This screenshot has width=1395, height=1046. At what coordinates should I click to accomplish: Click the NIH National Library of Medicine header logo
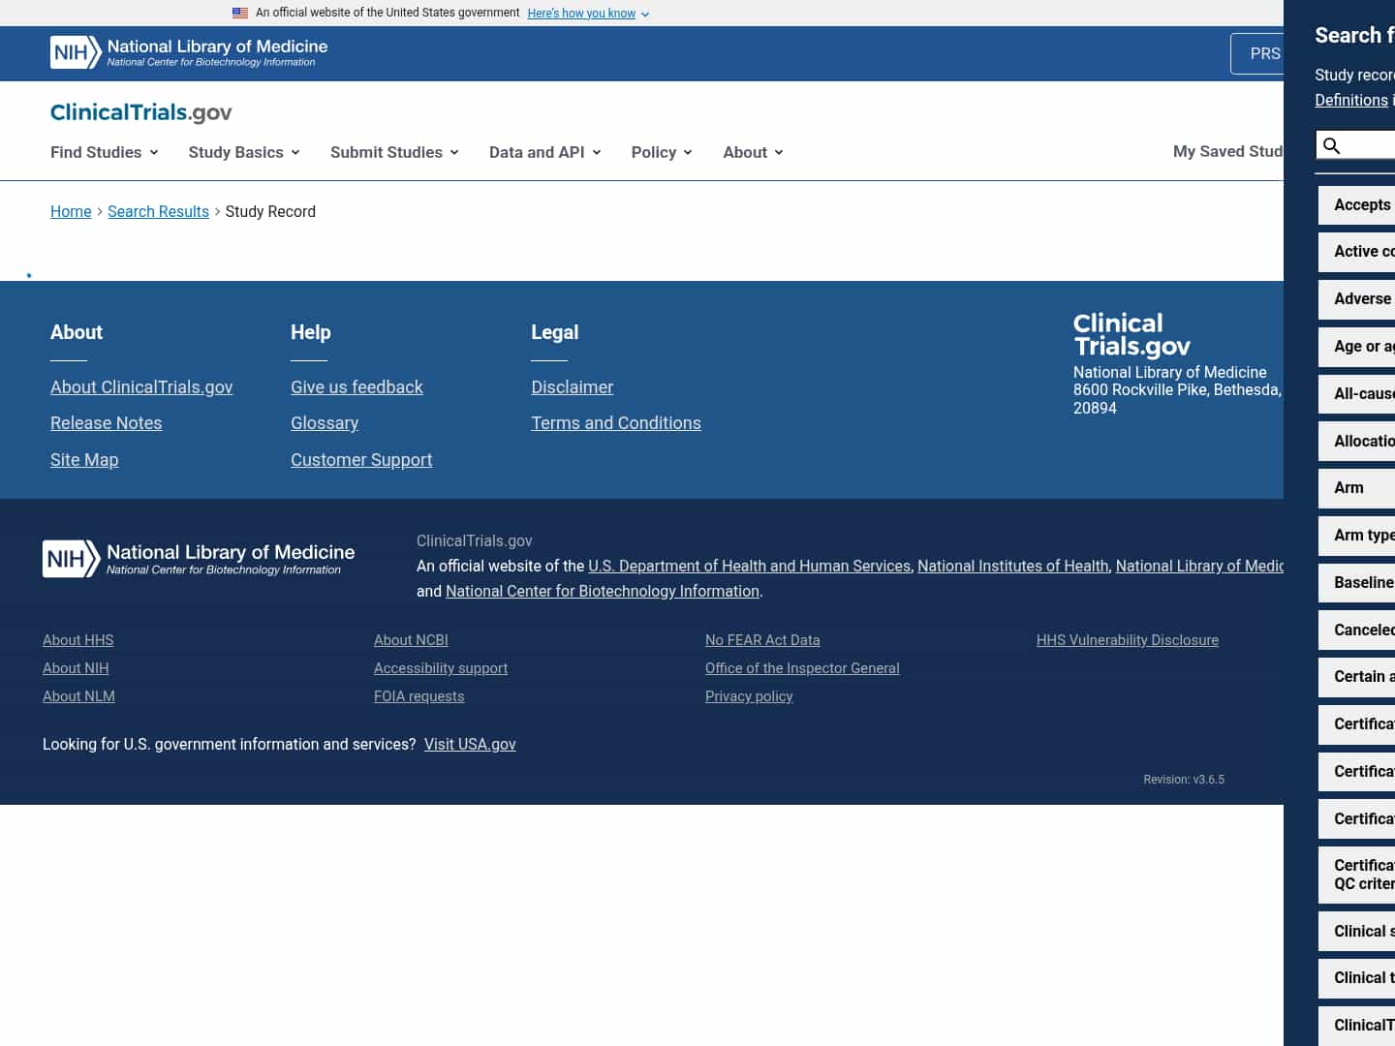point(189,53)
